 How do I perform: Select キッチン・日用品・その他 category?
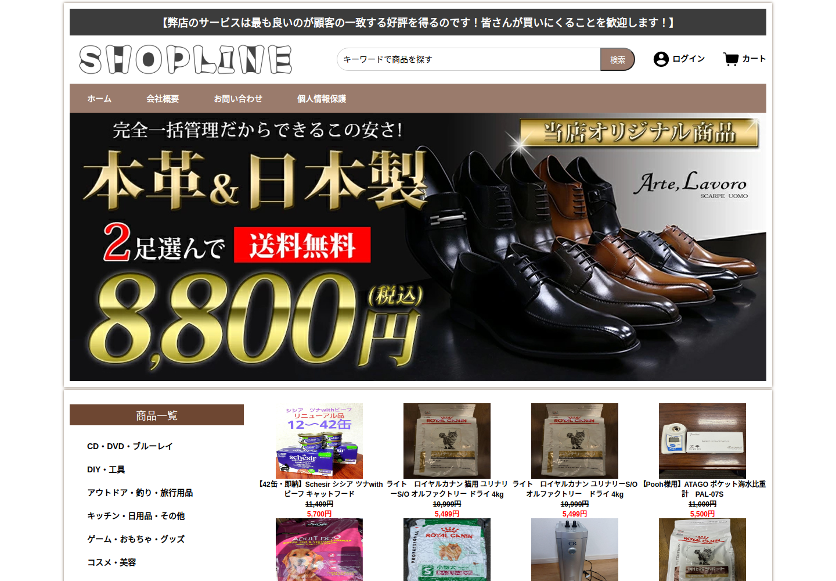point(136,516)
